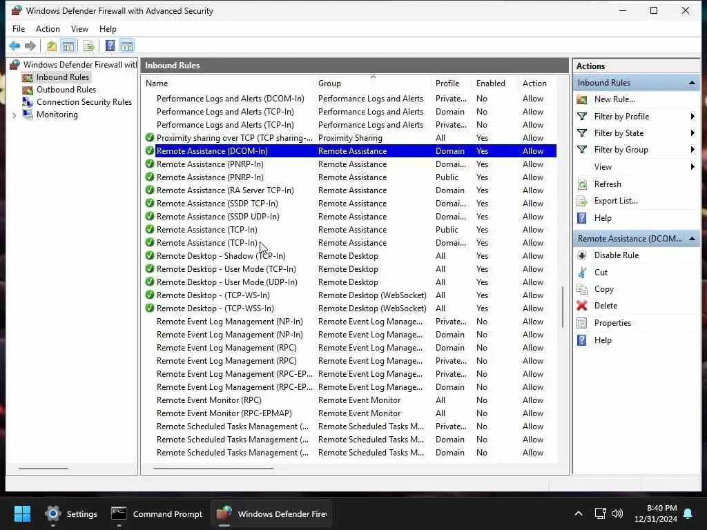Click the tree pane horizontal scrollbar

point(43,469)
